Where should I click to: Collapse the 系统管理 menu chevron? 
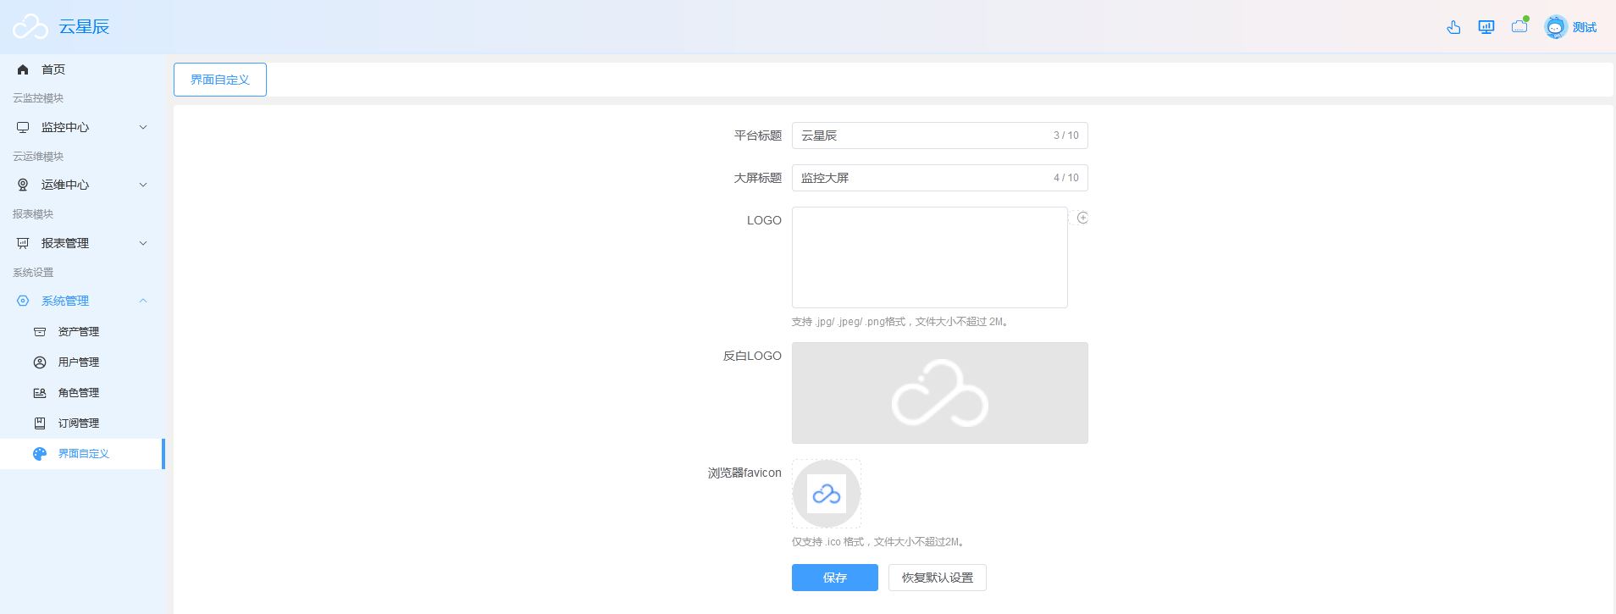coord(143,301)
